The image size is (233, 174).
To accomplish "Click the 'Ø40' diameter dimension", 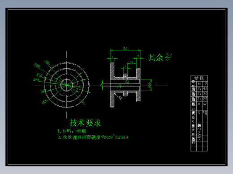I will pos(36,80).
